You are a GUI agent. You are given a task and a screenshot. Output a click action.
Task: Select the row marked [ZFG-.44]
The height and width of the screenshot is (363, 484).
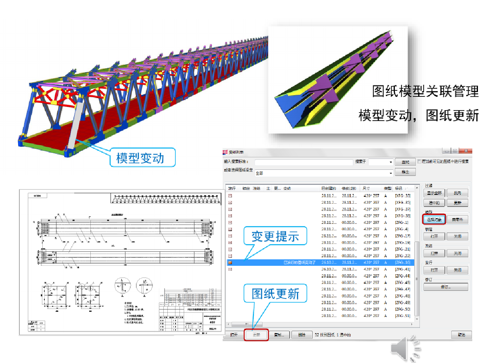point(319,275)
